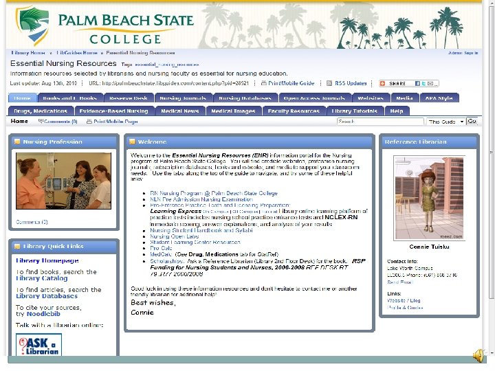
Task: Open the Nursing Open Labs link
Action: click(174, 236)
